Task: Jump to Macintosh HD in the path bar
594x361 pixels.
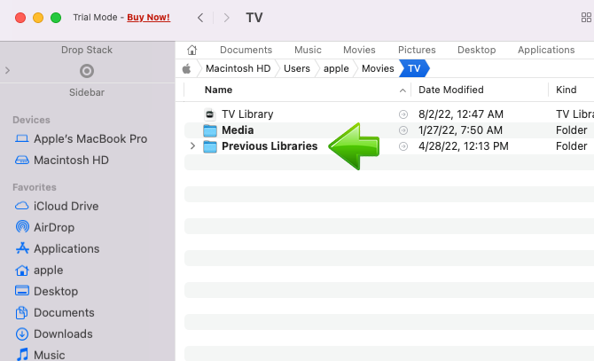Action: (238, 68)
